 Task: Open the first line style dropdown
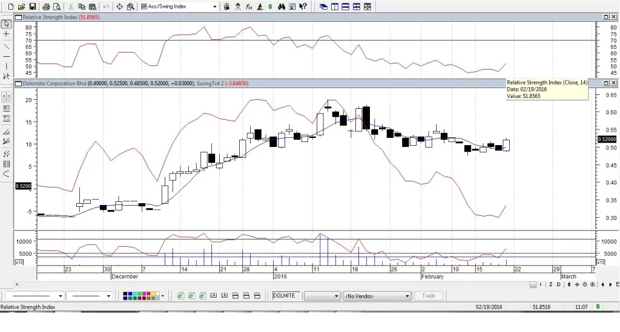[60, 296]
